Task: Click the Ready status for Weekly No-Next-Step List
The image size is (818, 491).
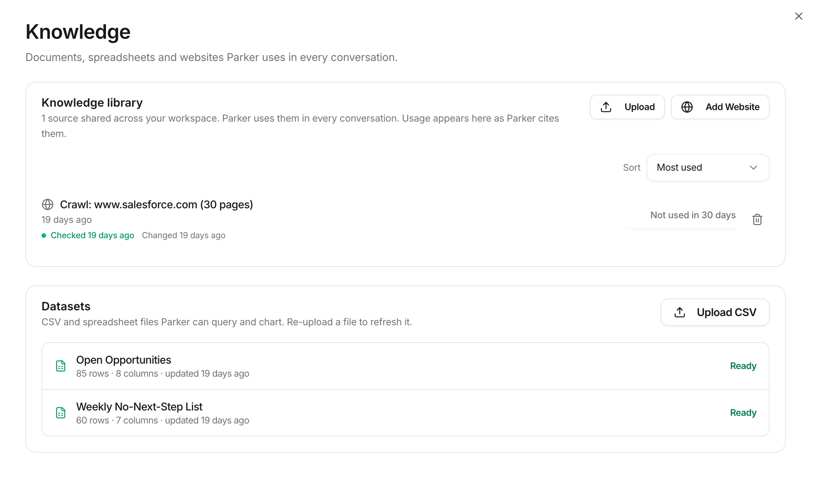Action: (743, 413)
